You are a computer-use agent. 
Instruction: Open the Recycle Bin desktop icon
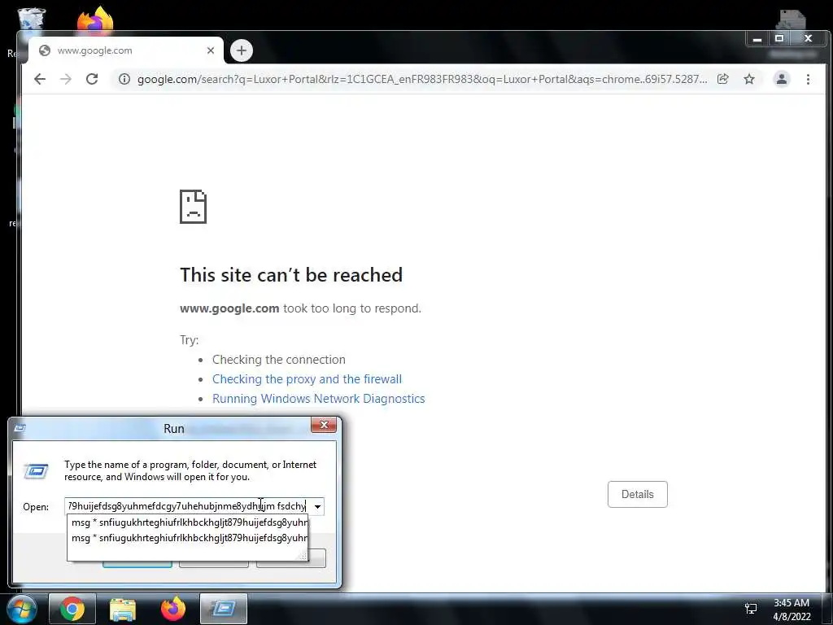32,19
